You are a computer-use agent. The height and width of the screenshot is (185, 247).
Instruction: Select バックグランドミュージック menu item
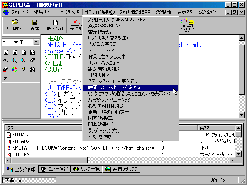click(131, 100)
